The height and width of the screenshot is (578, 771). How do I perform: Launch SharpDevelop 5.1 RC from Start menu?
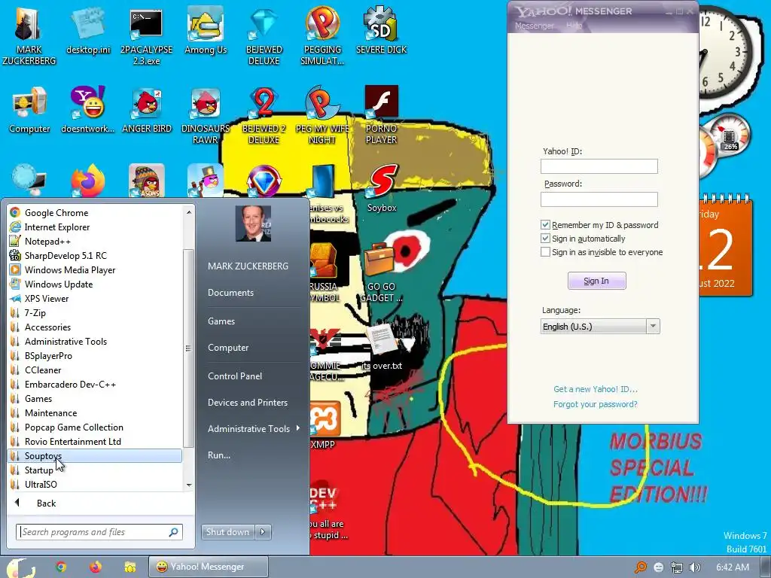pos(95,256)
